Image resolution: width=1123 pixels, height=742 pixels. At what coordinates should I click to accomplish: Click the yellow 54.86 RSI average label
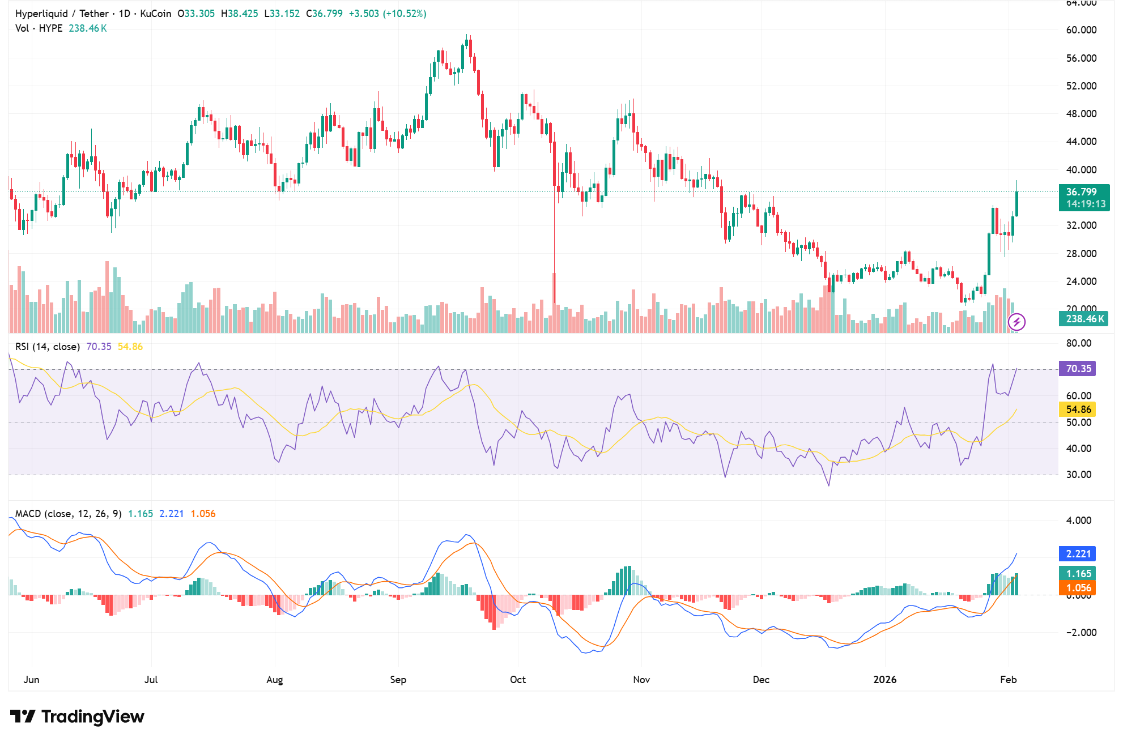coord(1077,410)
